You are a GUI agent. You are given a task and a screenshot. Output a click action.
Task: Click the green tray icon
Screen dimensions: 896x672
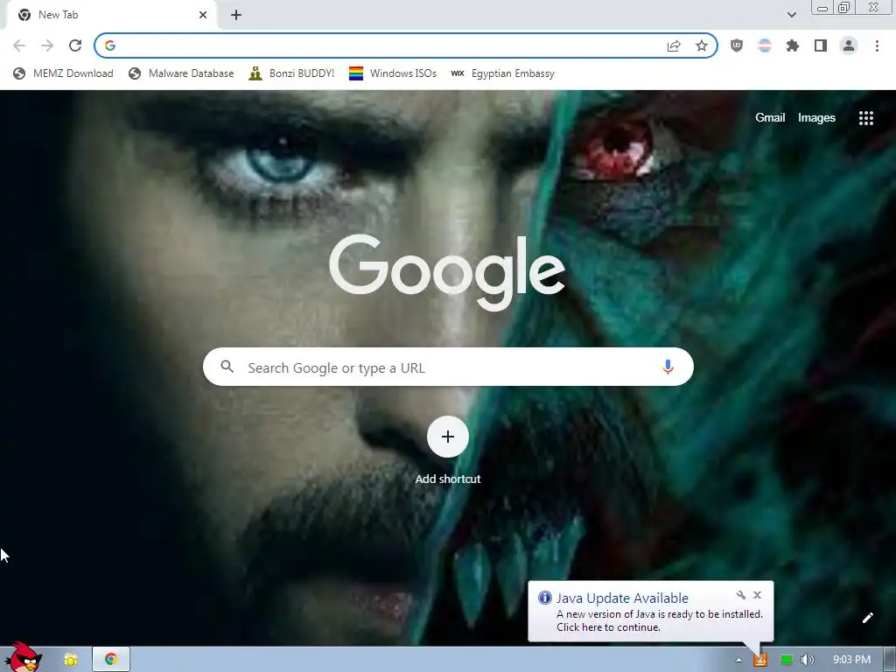pos(787,660)
